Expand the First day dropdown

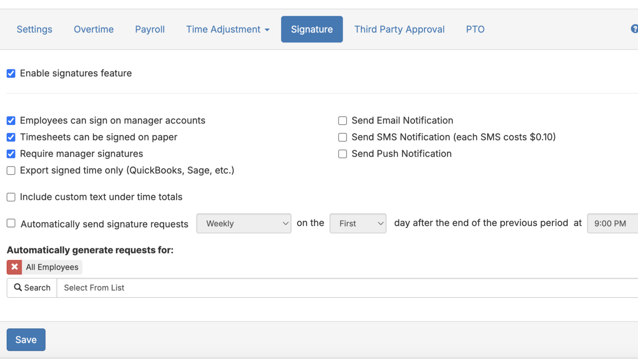358,224
